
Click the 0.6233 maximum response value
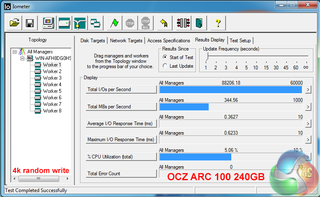[231, 133]
